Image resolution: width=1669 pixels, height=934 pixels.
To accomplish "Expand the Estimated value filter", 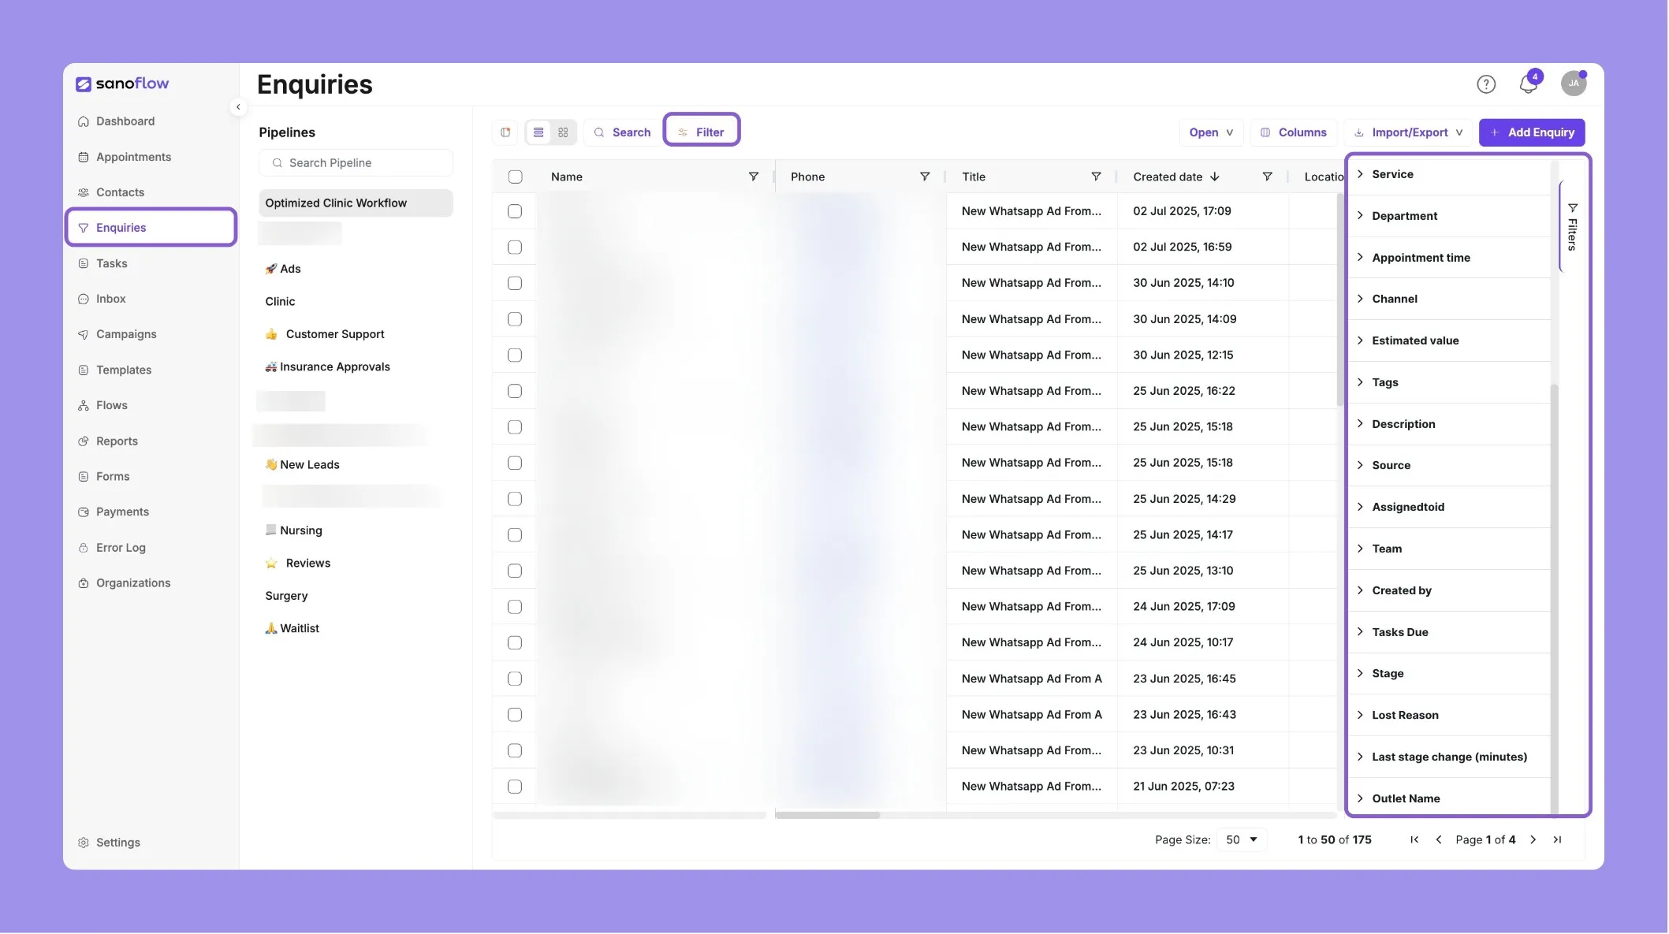I will click(x=1449, y=340).
